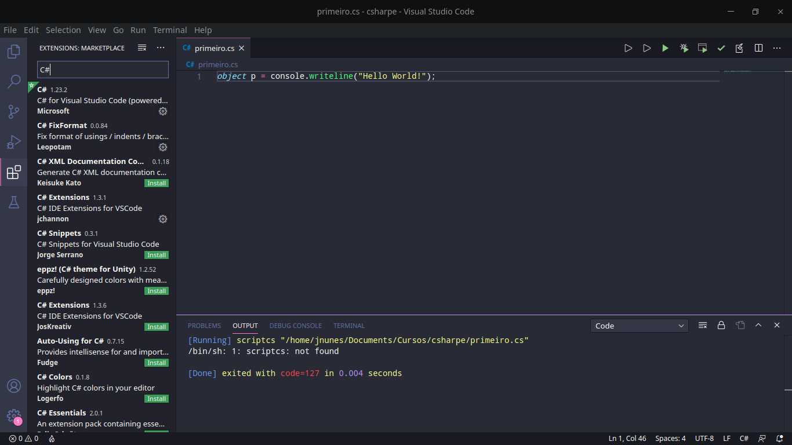Open manage gear for jchannon C# Extensions
The height and width of the screenshot is (445, 792).
[163, 219]
